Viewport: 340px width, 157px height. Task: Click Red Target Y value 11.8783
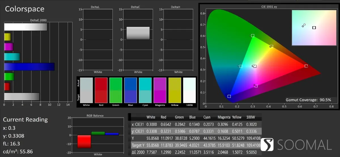tap(167, 145)
